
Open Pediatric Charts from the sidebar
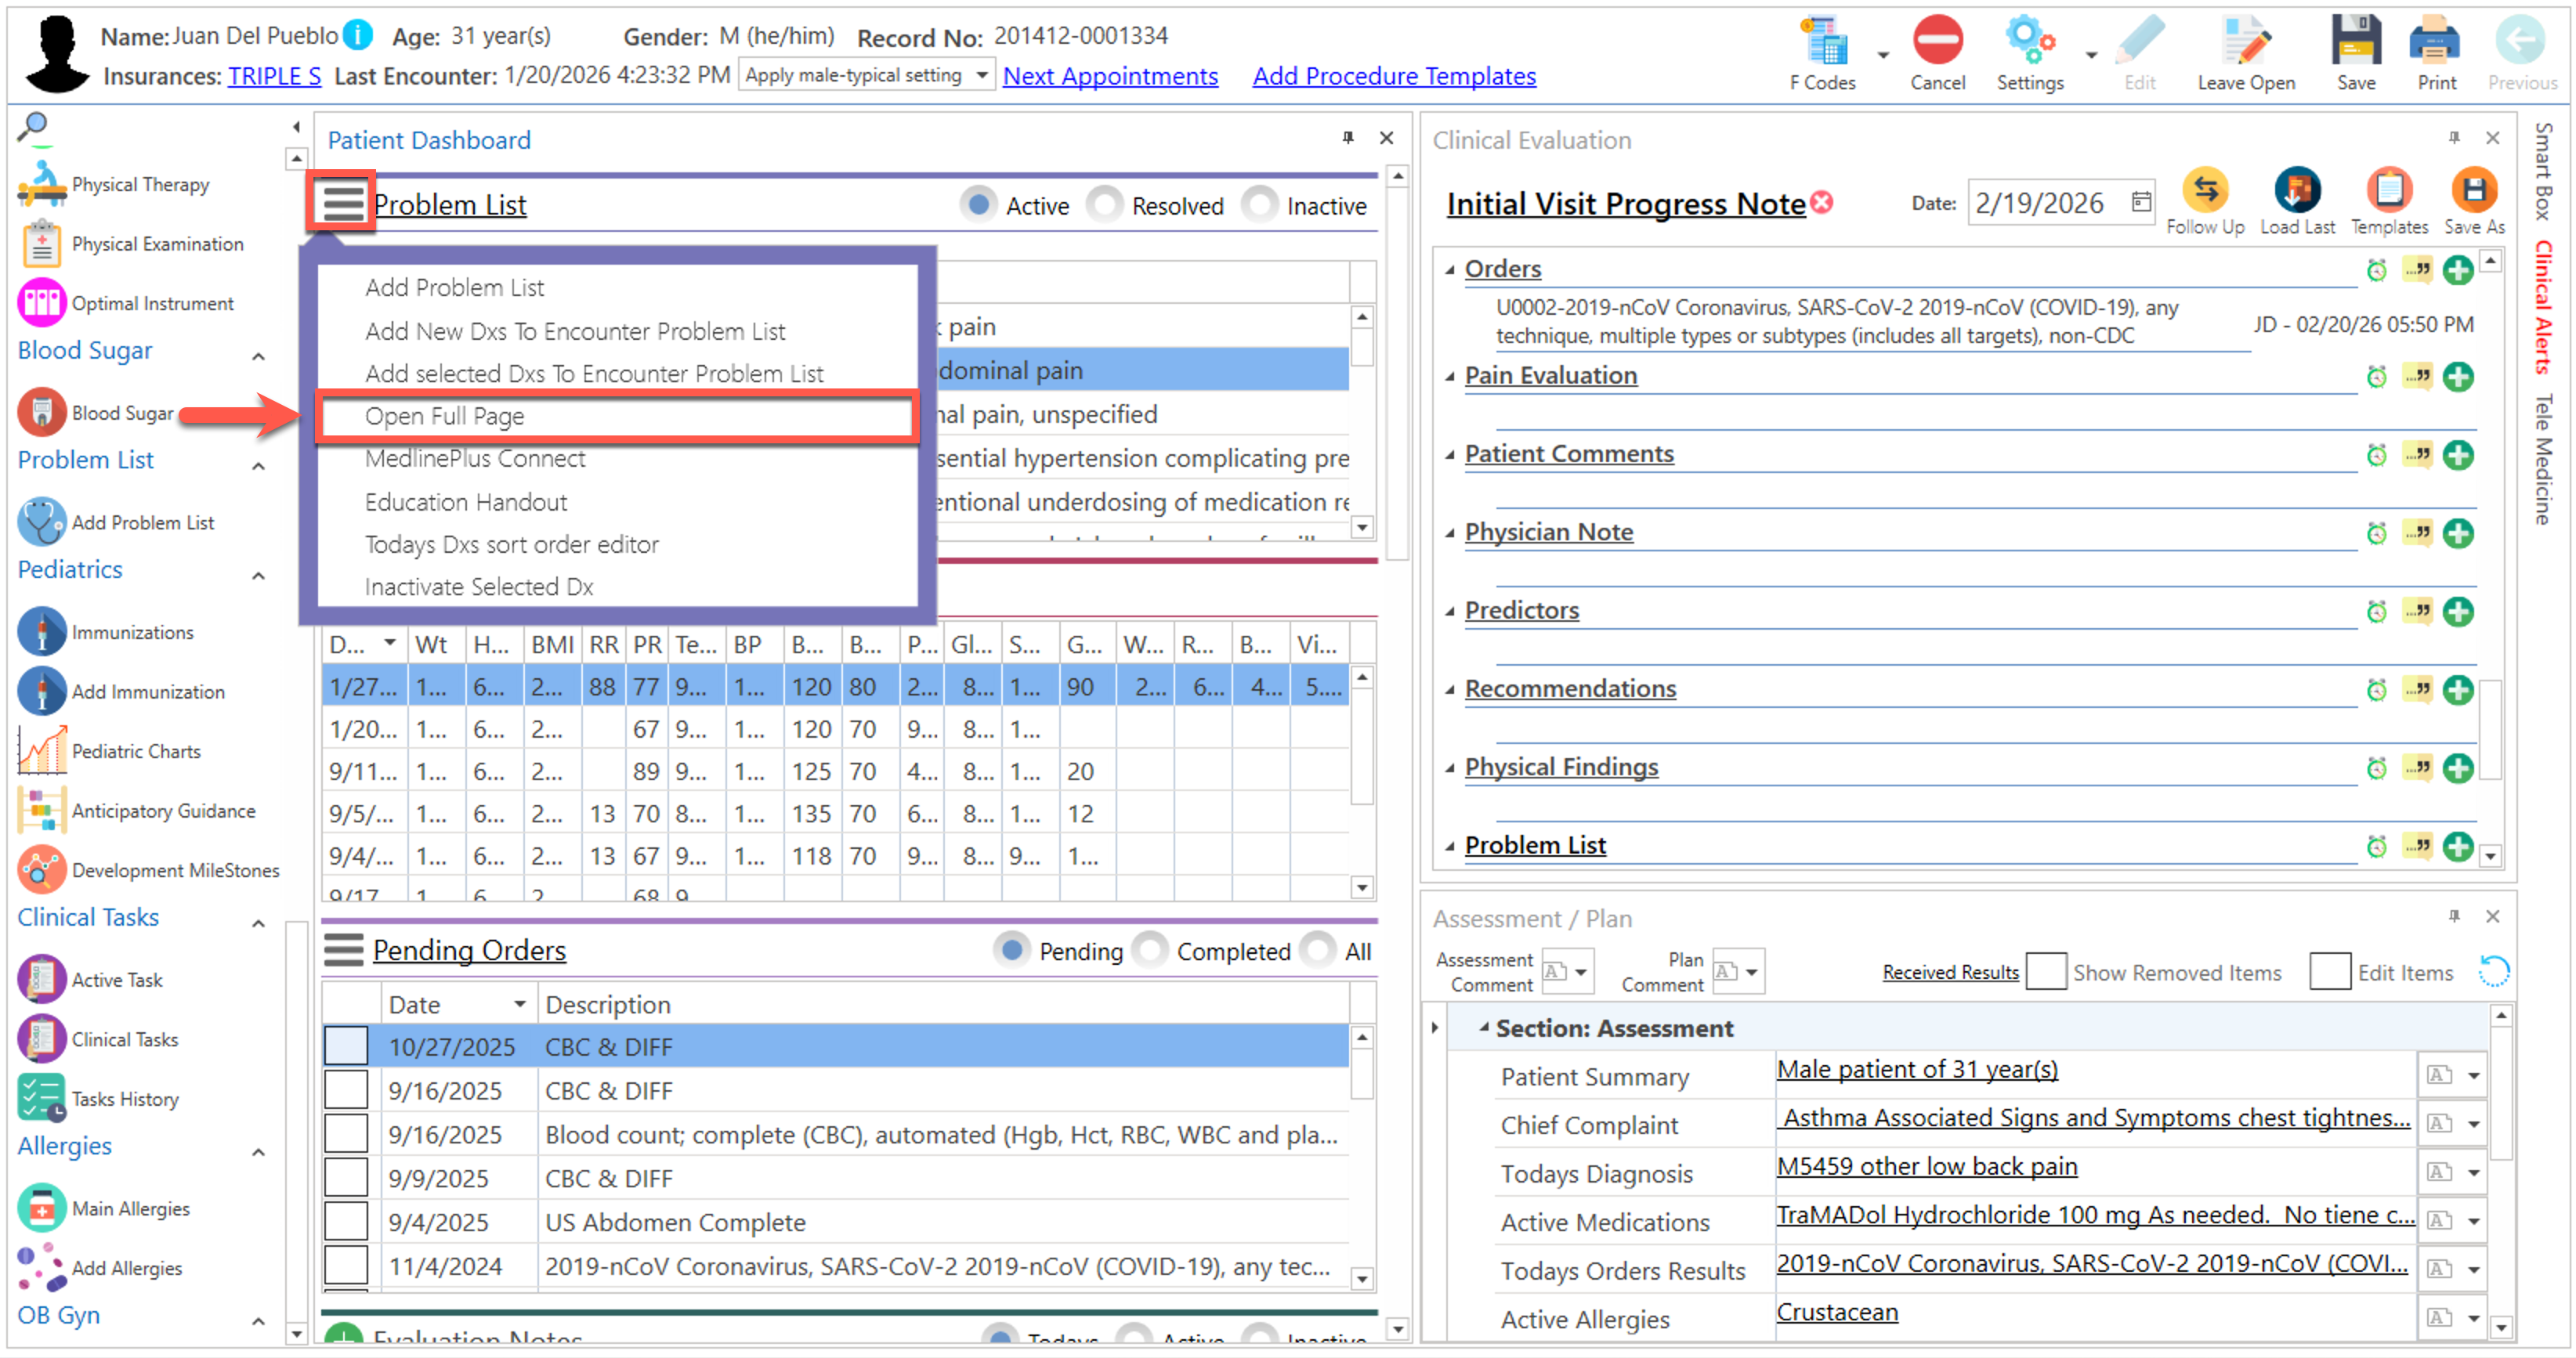pyautogui.click(x=136, y=752)
